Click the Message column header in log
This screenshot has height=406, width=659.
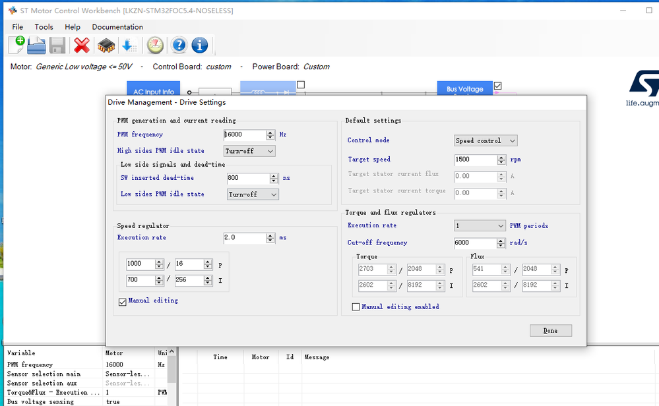point(479,357)
